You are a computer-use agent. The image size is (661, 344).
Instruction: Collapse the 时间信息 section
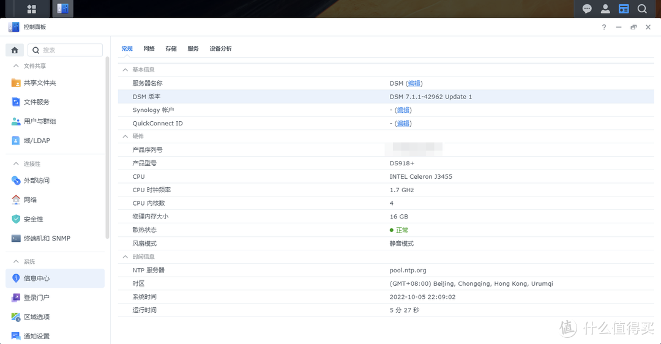click(125, 256)
